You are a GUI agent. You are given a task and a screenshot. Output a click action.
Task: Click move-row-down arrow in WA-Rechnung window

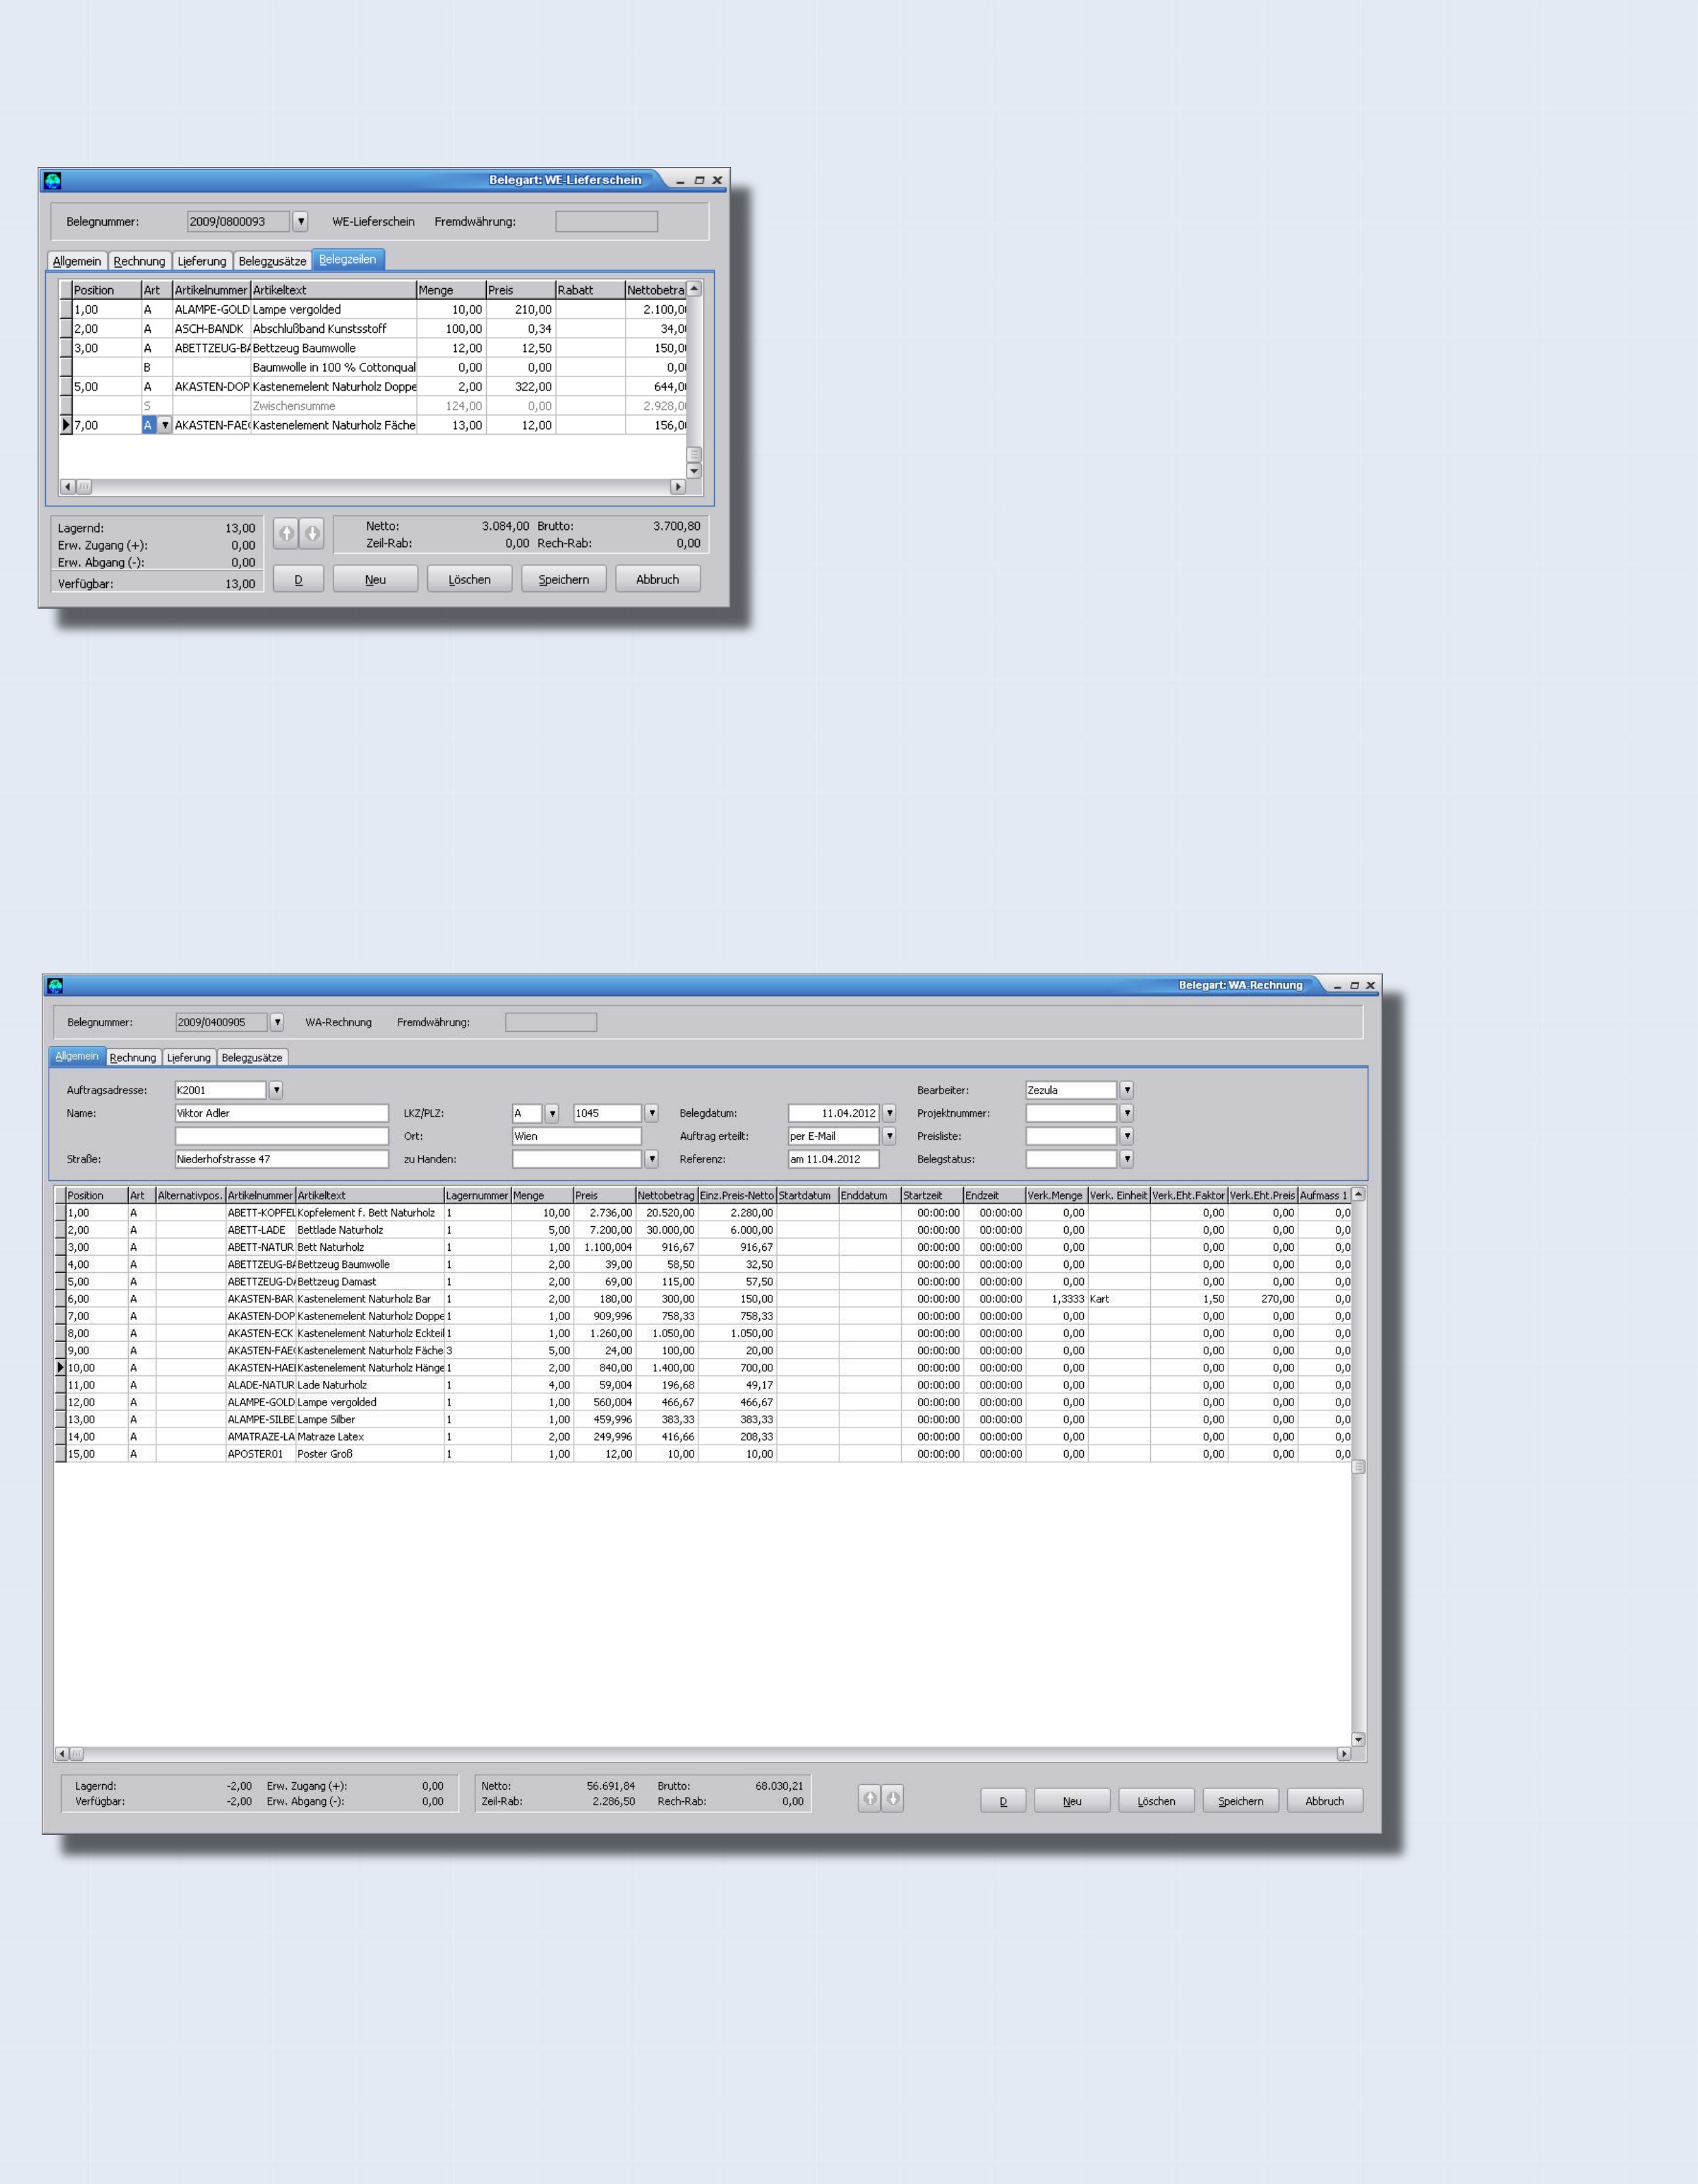coord(893,1799)
